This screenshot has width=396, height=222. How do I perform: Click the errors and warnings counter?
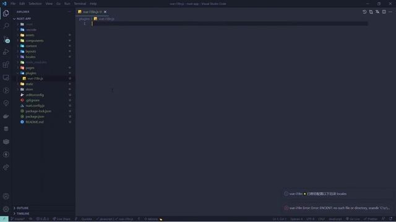pos(43,219)
